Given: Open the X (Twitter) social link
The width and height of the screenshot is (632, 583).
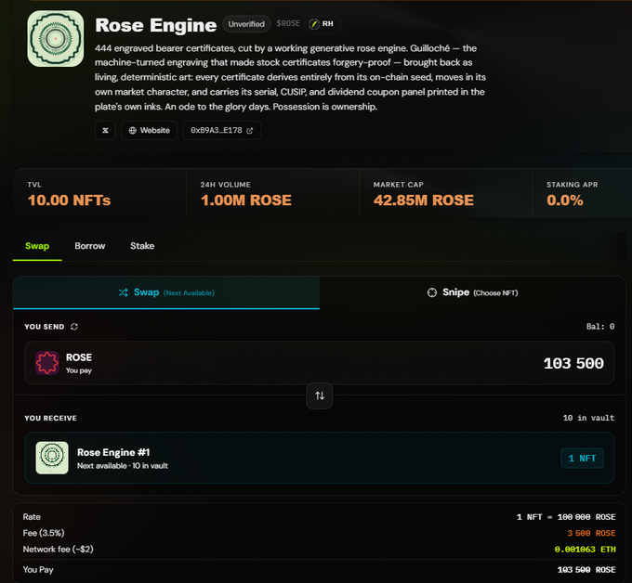Looking at the screenshot, I should click(x=105, y=131).
